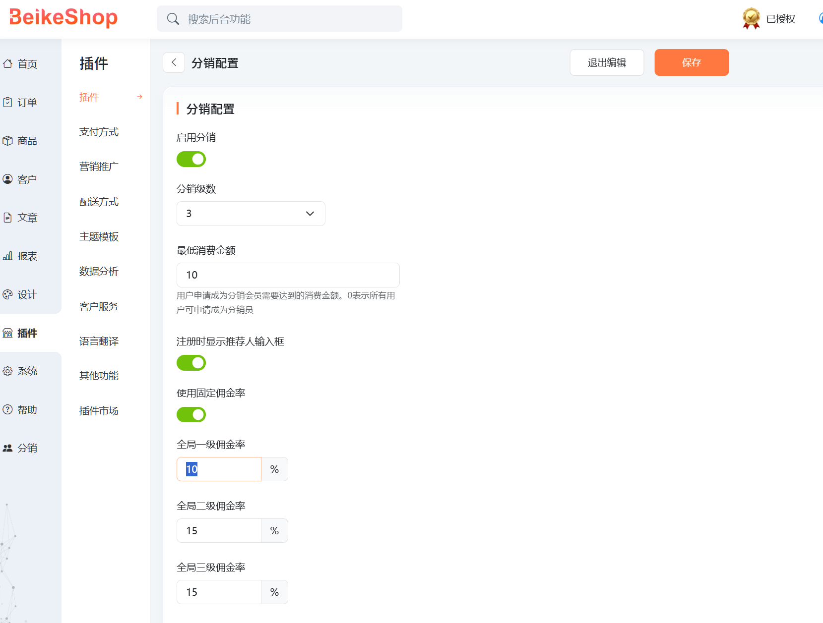Select 主题模板 plugin category
Image resolution: width=823 pixels, height=623 pixels.
pyautogui.click(x=99, y=236)
